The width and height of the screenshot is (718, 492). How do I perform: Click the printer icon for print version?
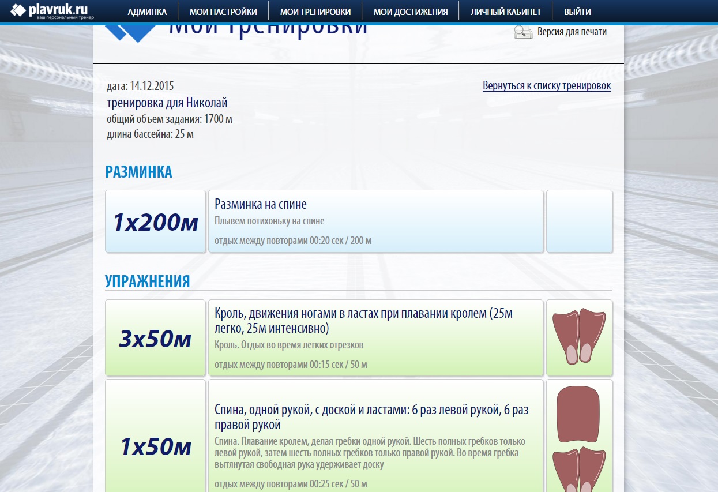523,32
